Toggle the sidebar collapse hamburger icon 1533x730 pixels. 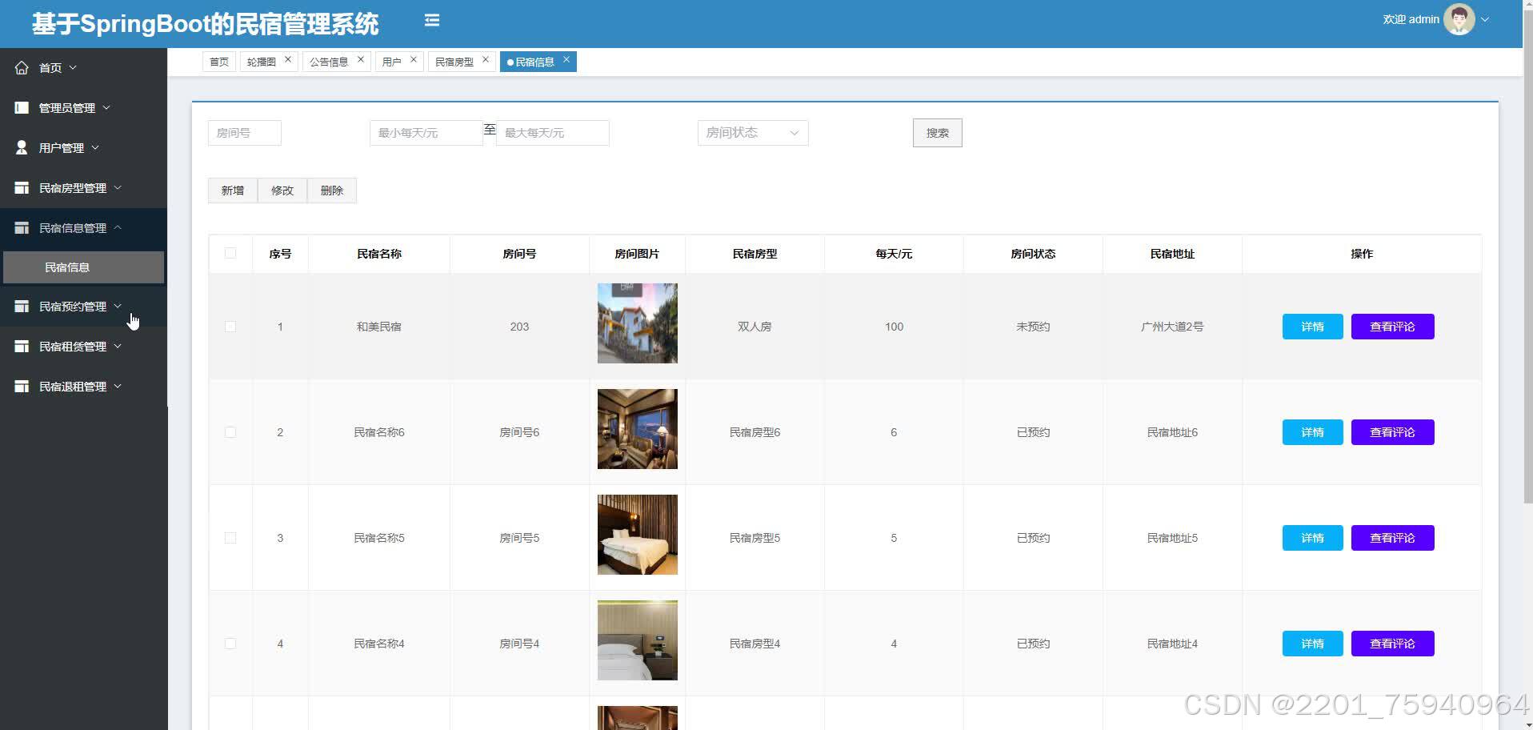(432, 21)
